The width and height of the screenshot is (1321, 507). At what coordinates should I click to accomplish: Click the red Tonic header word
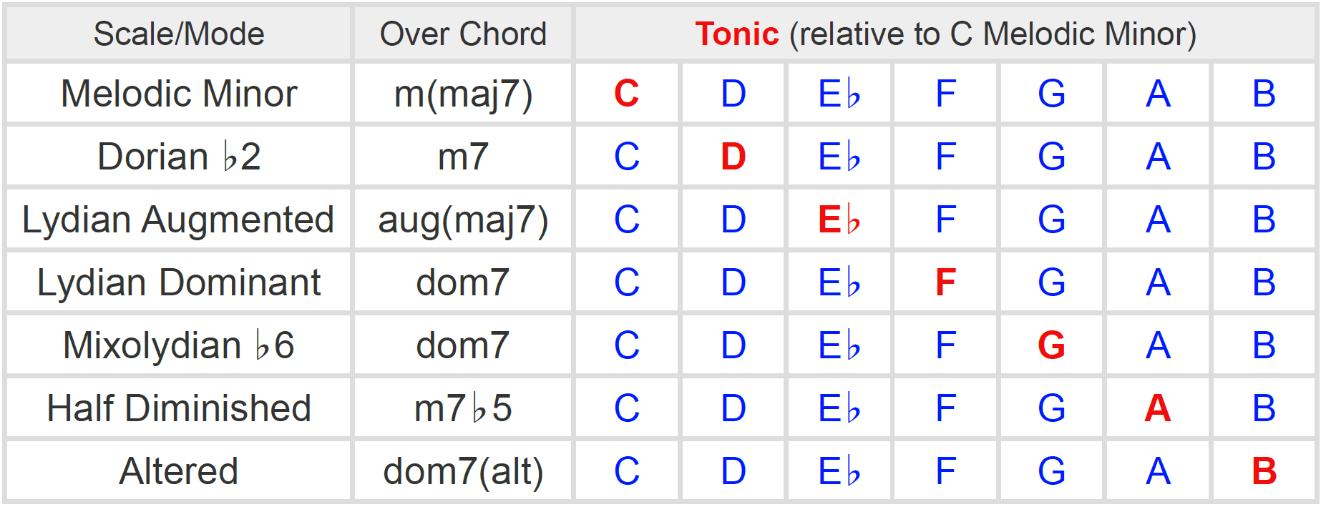(736, 34)
